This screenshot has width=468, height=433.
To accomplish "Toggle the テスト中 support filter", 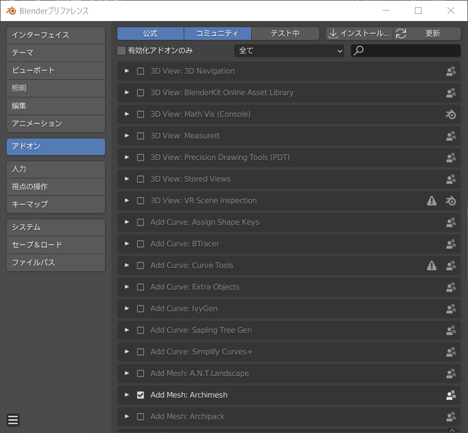I will [285, 33].
